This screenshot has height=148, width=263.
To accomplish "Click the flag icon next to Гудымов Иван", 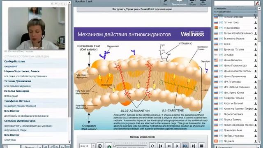I will (x=216, y=28).
